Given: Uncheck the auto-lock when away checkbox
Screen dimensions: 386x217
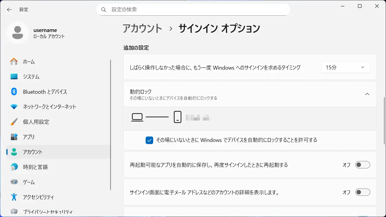Looking at the screenshot, I should coord(149,140).
